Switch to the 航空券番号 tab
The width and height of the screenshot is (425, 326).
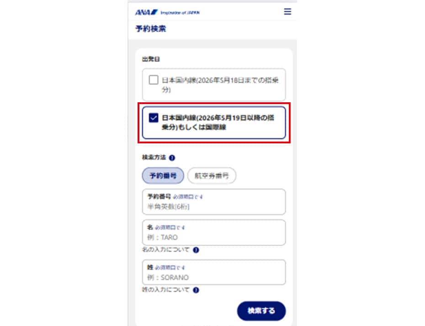tap(212, 176)
